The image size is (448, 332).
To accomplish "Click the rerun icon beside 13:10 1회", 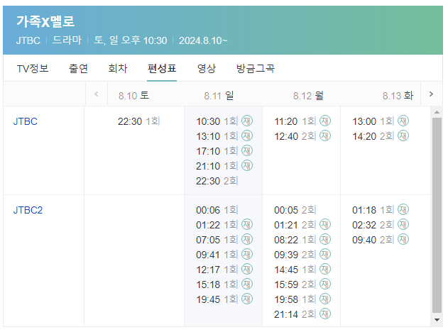I will (247, 135).
